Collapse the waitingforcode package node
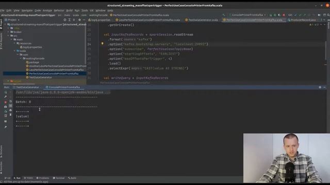Screen dimensions: 330x185 [21, 58]
